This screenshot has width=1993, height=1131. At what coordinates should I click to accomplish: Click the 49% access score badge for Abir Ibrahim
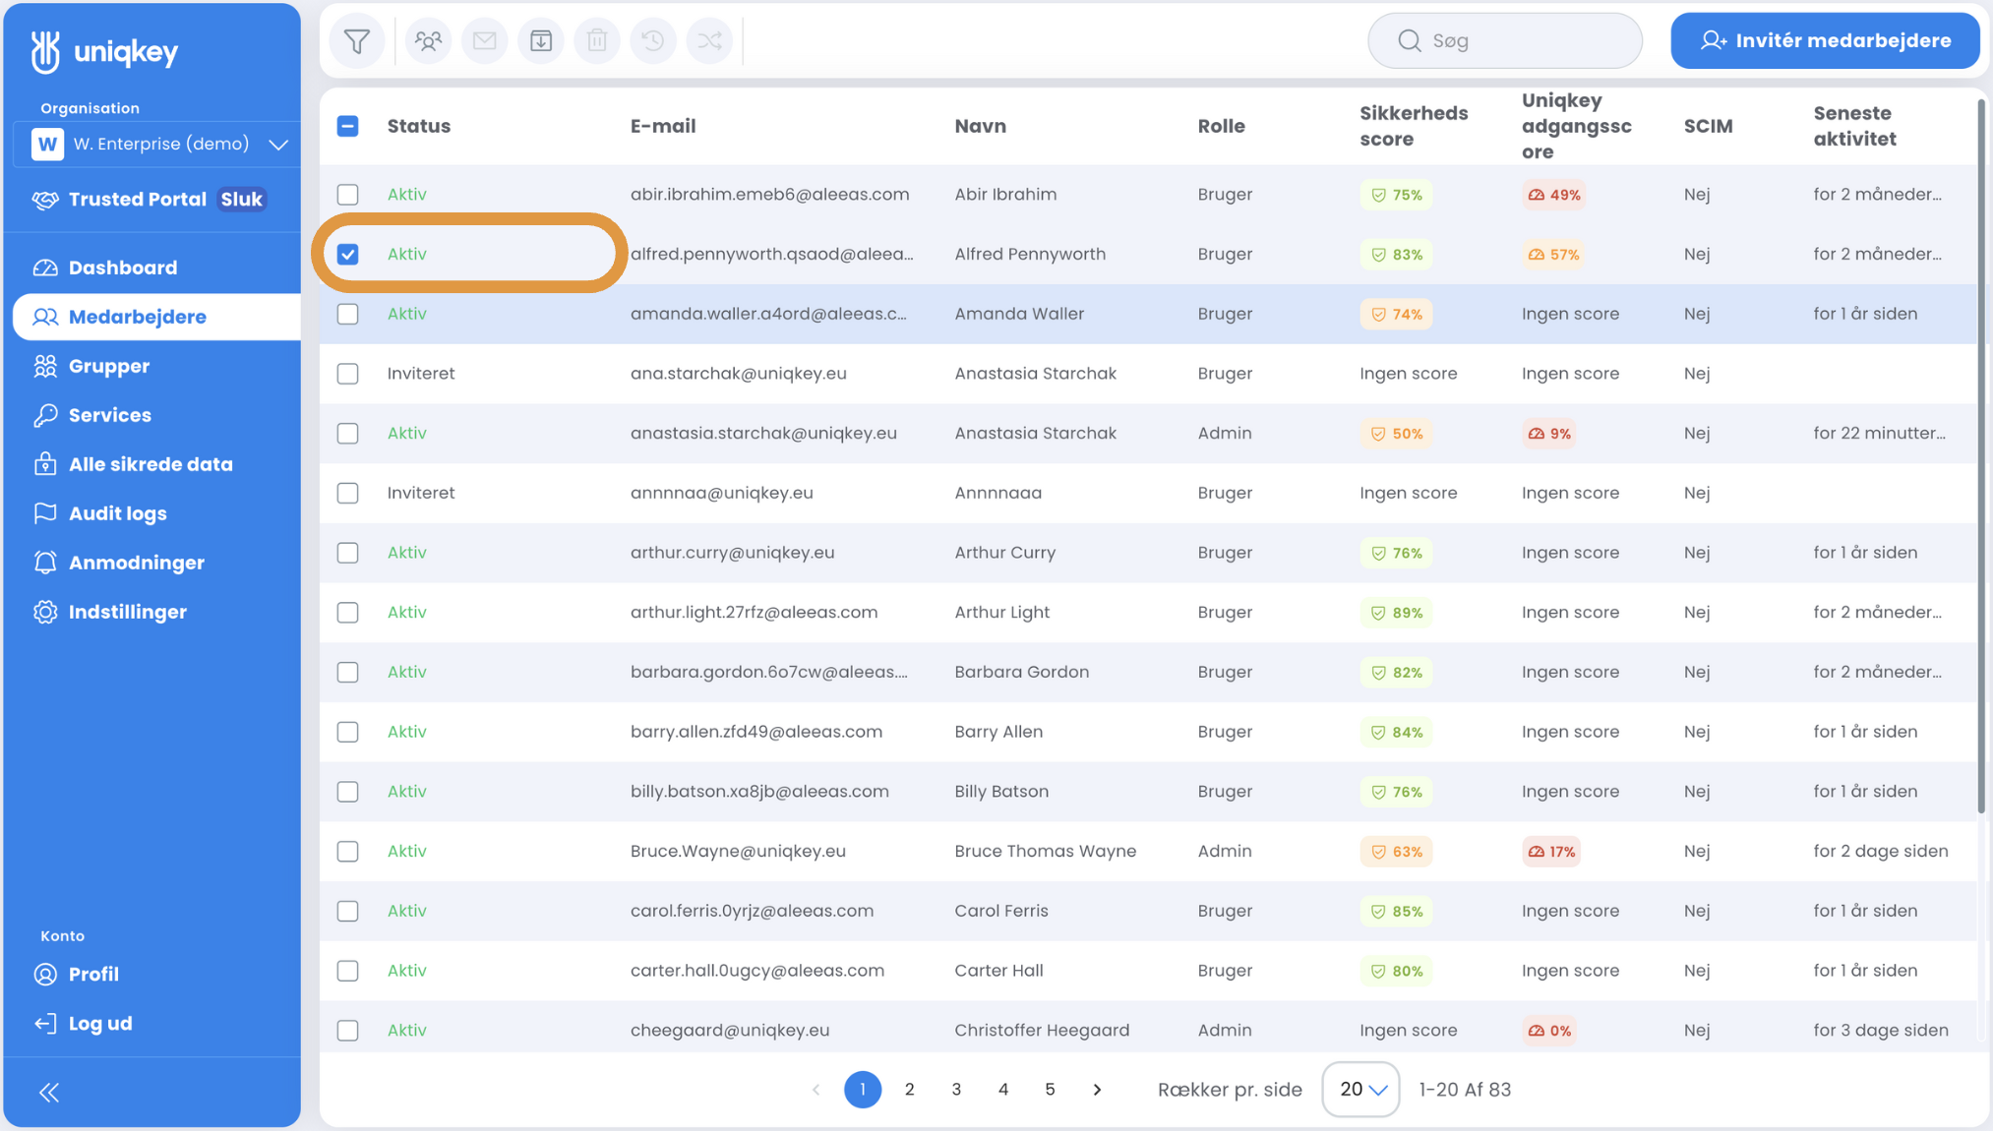click(1554, 195)
